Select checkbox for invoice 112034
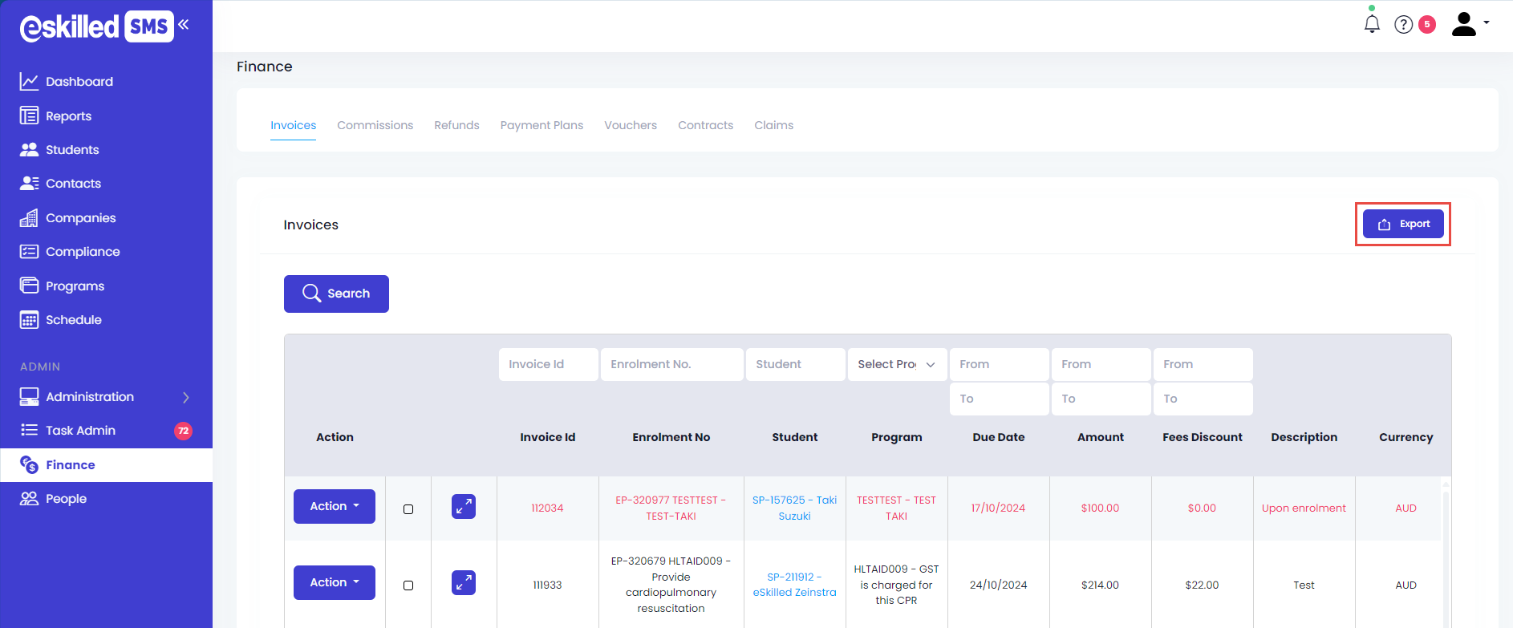The height and width of the screenshot is (628, 1513). [408, 509]
